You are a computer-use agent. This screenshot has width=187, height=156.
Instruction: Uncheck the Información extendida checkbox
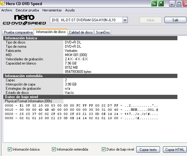click(x=54, y=149)
